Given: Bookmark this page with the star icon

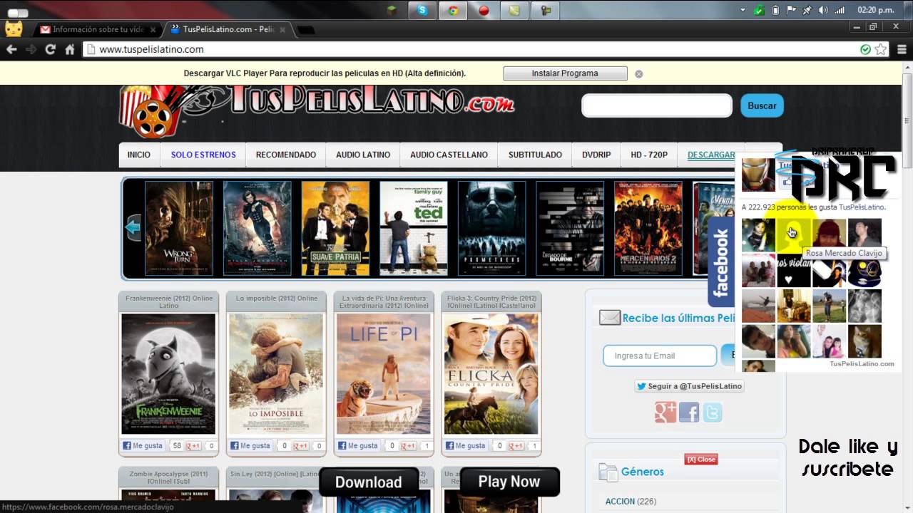Looking at the screenshot, I should (881, 49).
